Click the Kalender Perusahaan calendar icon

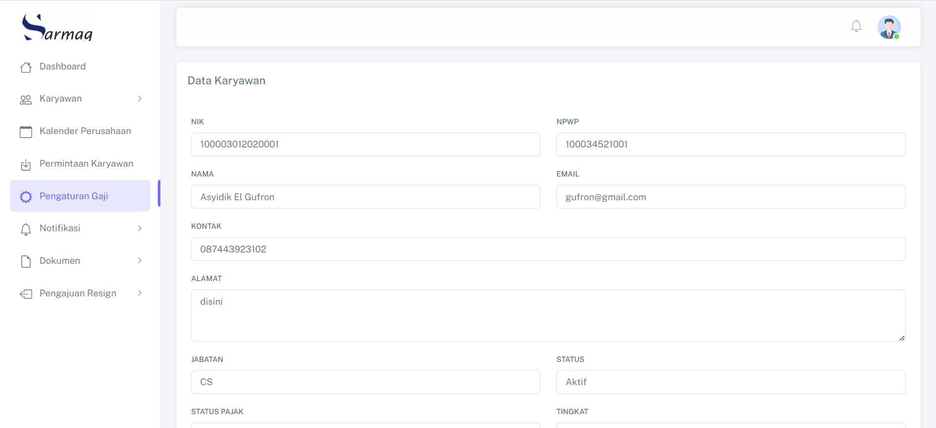26,132
